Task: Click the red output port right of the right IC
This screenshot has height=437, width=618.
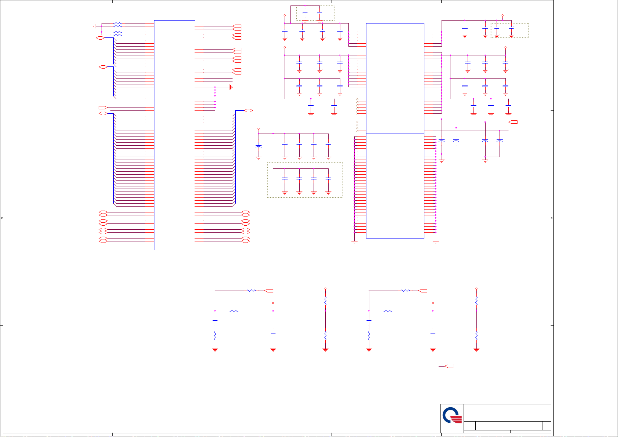Action: click(x=513, y=122)
